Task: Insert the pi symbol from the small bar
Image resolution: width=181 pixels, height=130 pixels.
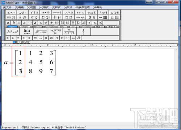Action: (x=8, y=23)
